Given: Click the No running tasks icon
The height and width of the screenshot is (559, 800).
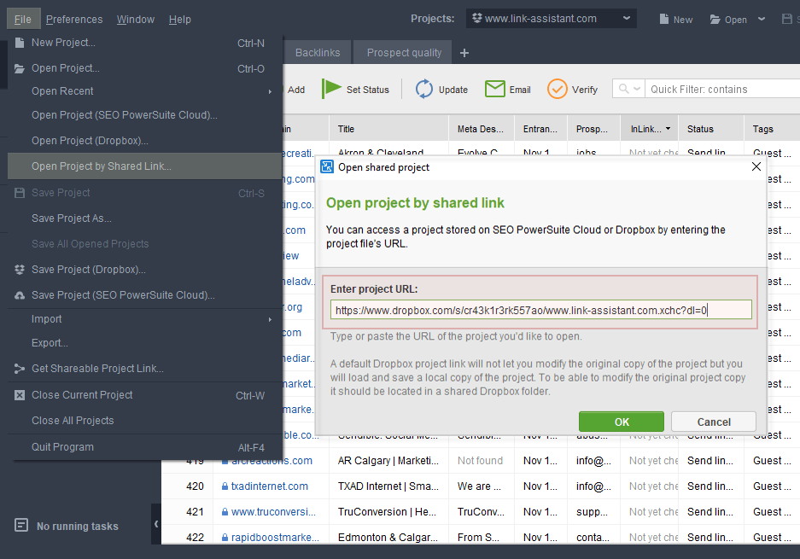Looking at the screenshot, I should (21, 526).
